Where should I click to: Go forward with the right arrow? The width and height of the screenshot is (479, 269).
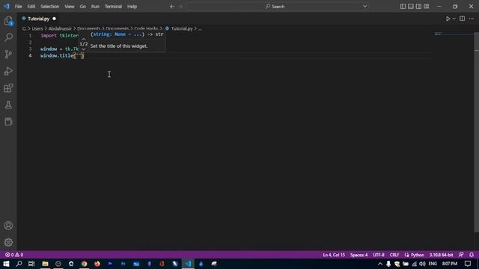pos(180,7)
